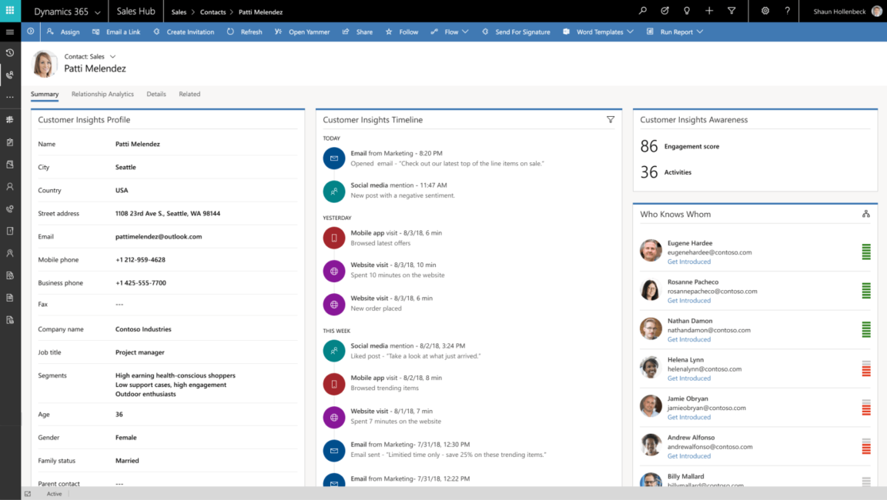Open the Office 365 app launcher waffle
887x500 pixels.
click(10, 11)
